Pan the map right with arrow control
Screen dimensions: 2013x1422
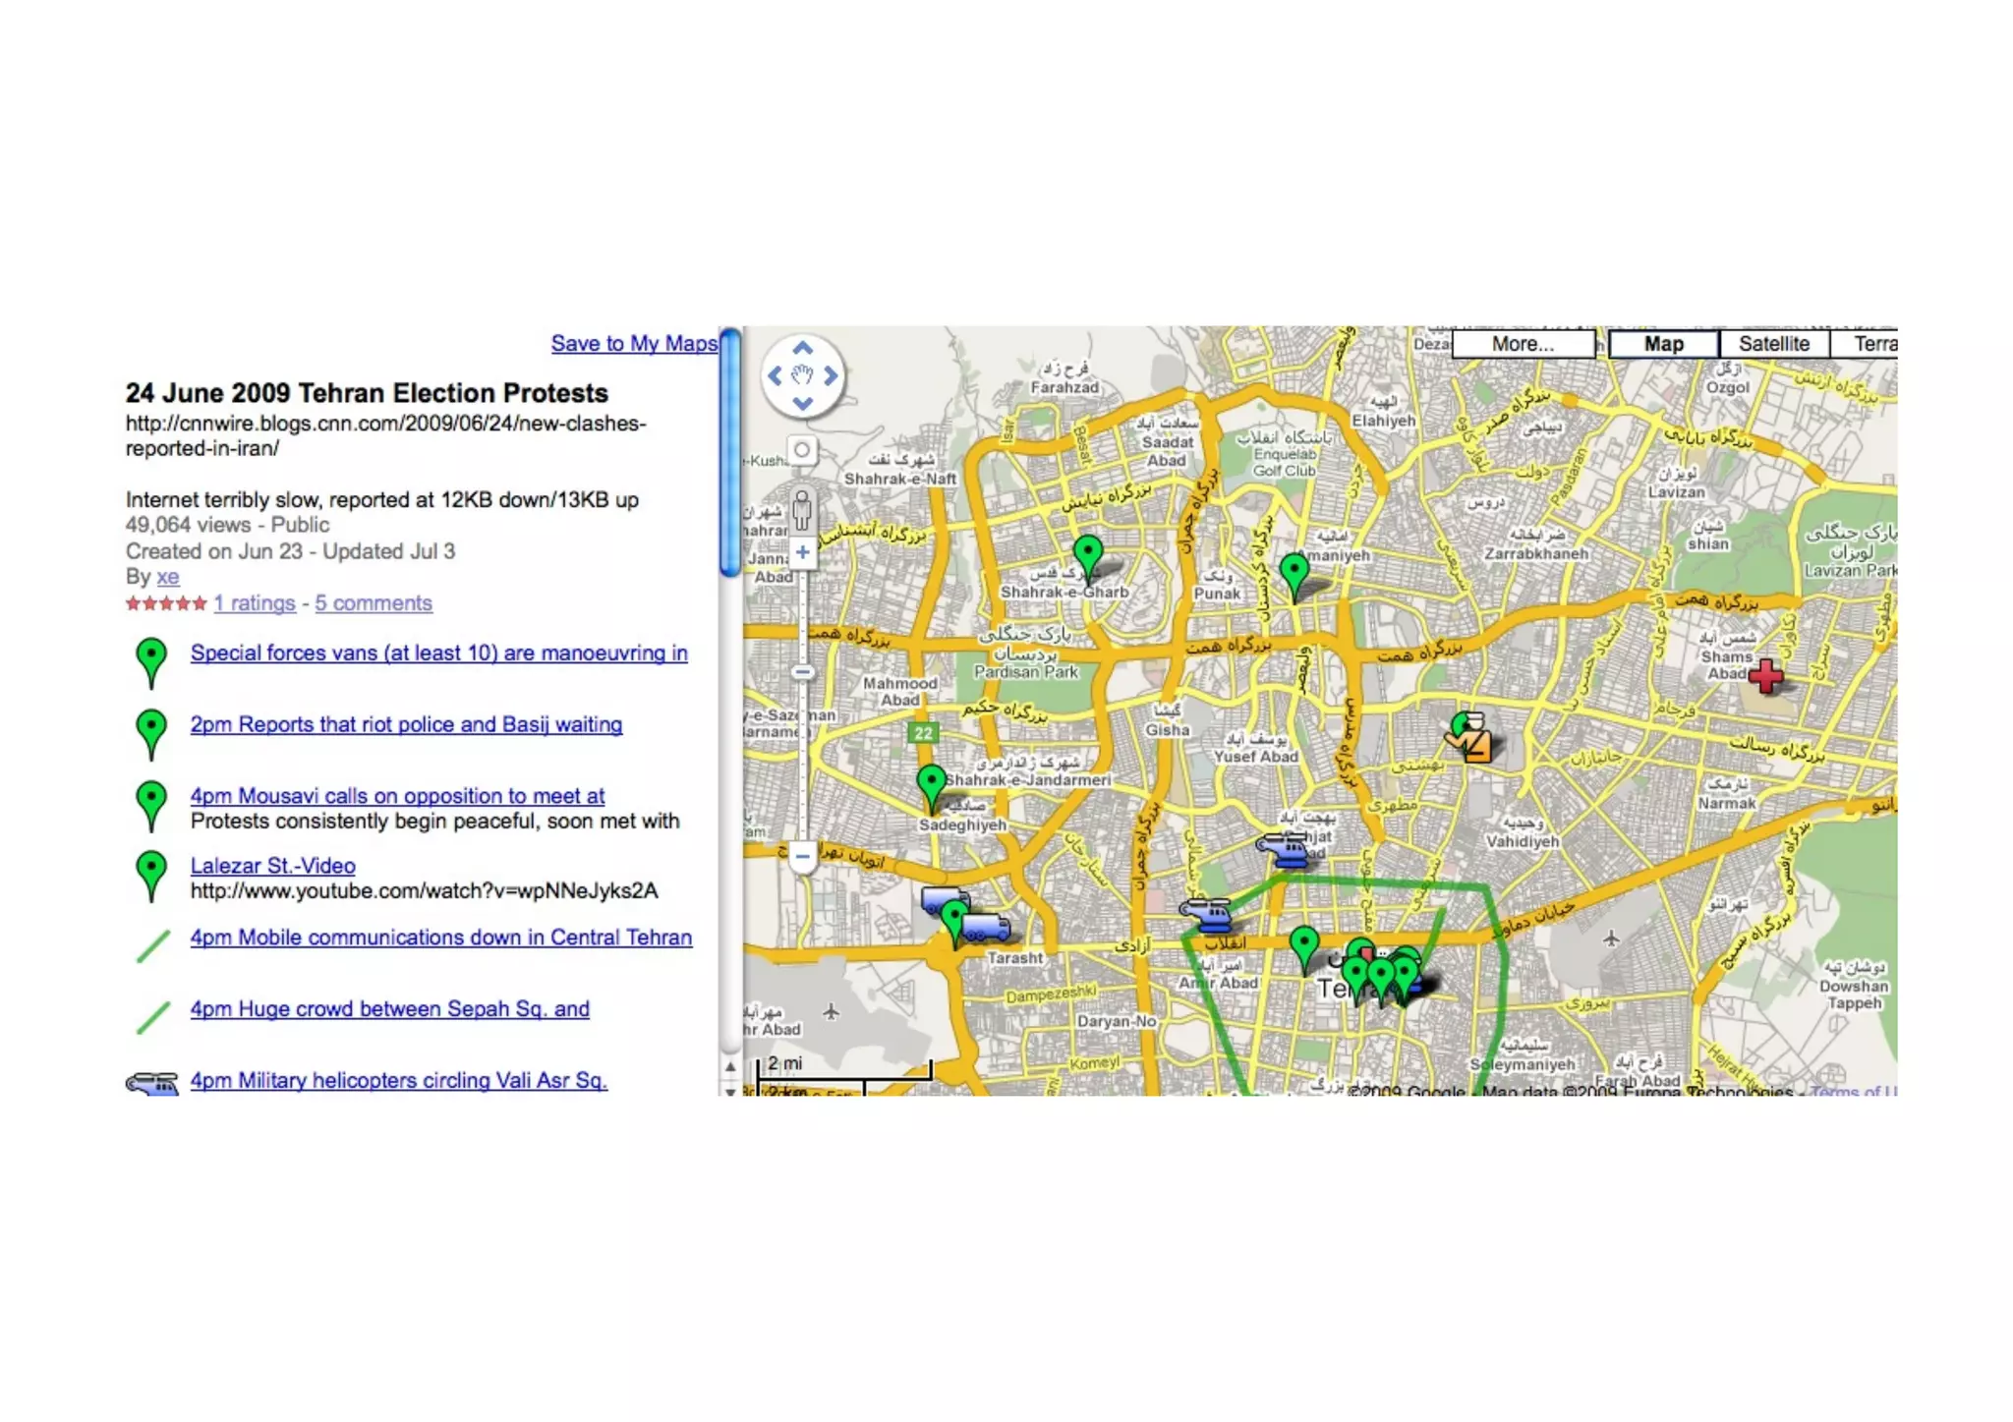tap(832, 375)
